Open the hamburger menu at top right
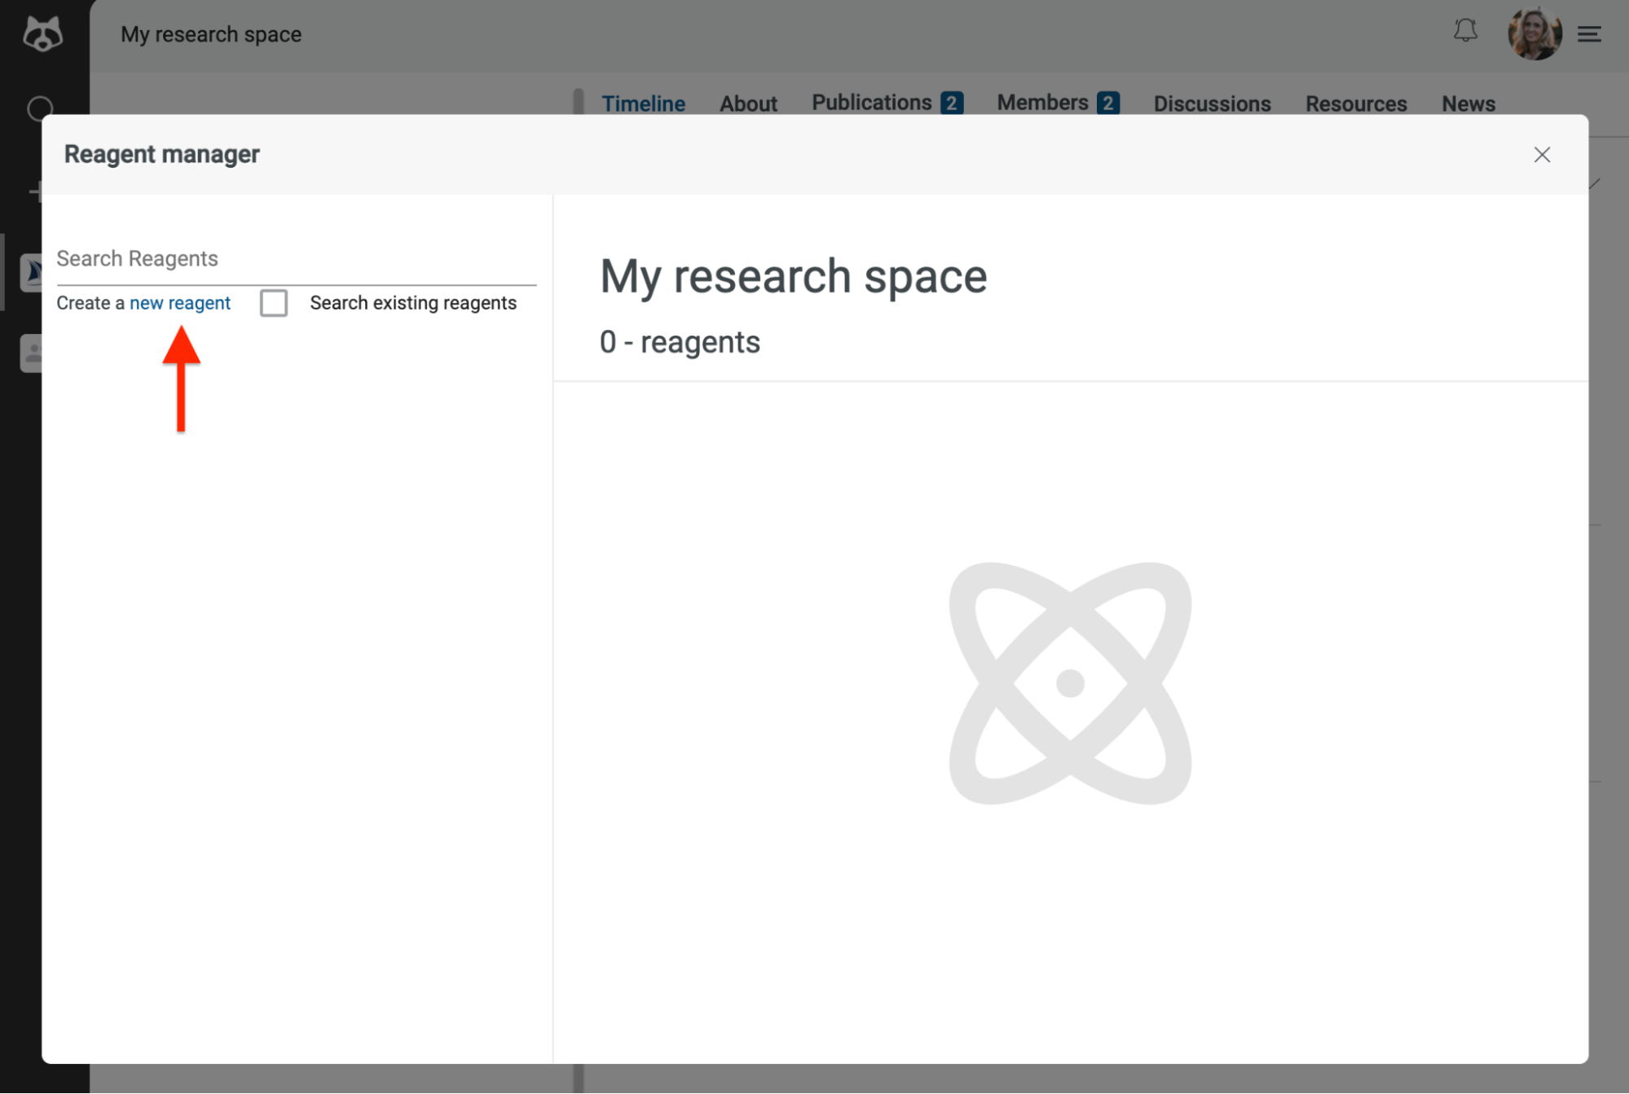 [x=1588, y=34]
